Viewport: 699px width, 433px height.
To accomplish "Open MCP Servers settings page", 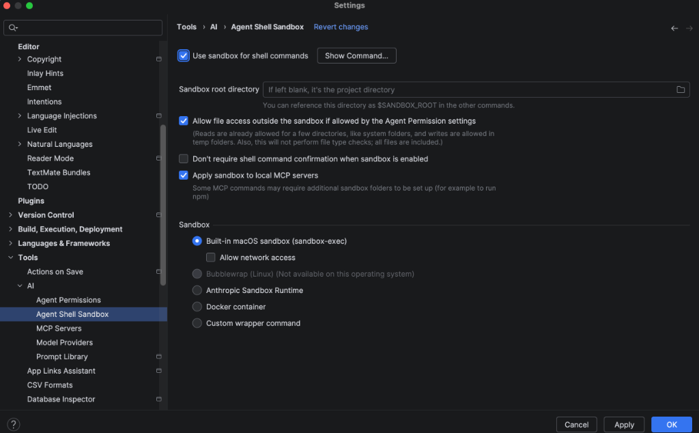I will [59, 329].
